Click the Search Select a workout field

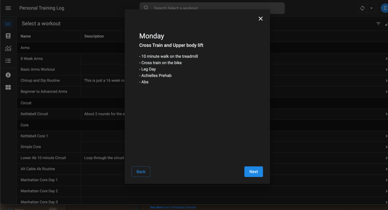coord(212,8)
